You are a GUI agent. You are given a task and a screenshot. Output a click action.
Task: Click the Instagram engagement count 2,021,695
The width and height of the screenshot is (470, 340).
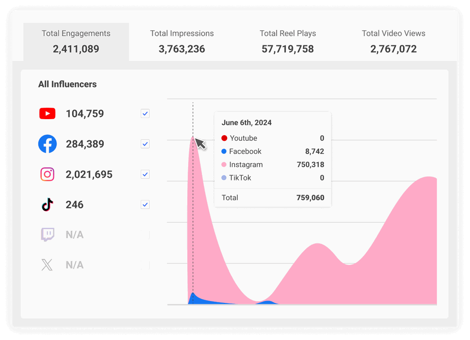click(x=89, y=175)
